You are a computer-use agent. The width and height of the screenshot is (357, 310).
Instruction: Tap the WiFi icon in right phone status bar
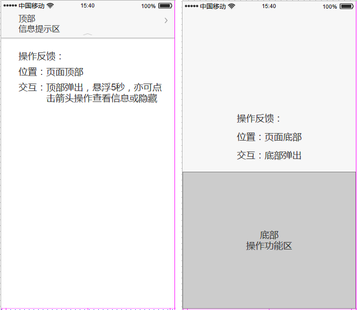(x=232, y=6)
